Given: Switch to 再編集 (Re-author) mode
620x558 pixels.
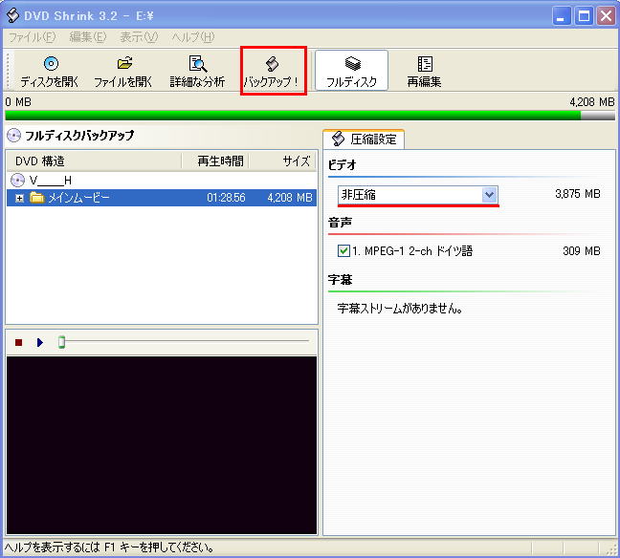Looking at the screenshot, I should tap(424, 71).
